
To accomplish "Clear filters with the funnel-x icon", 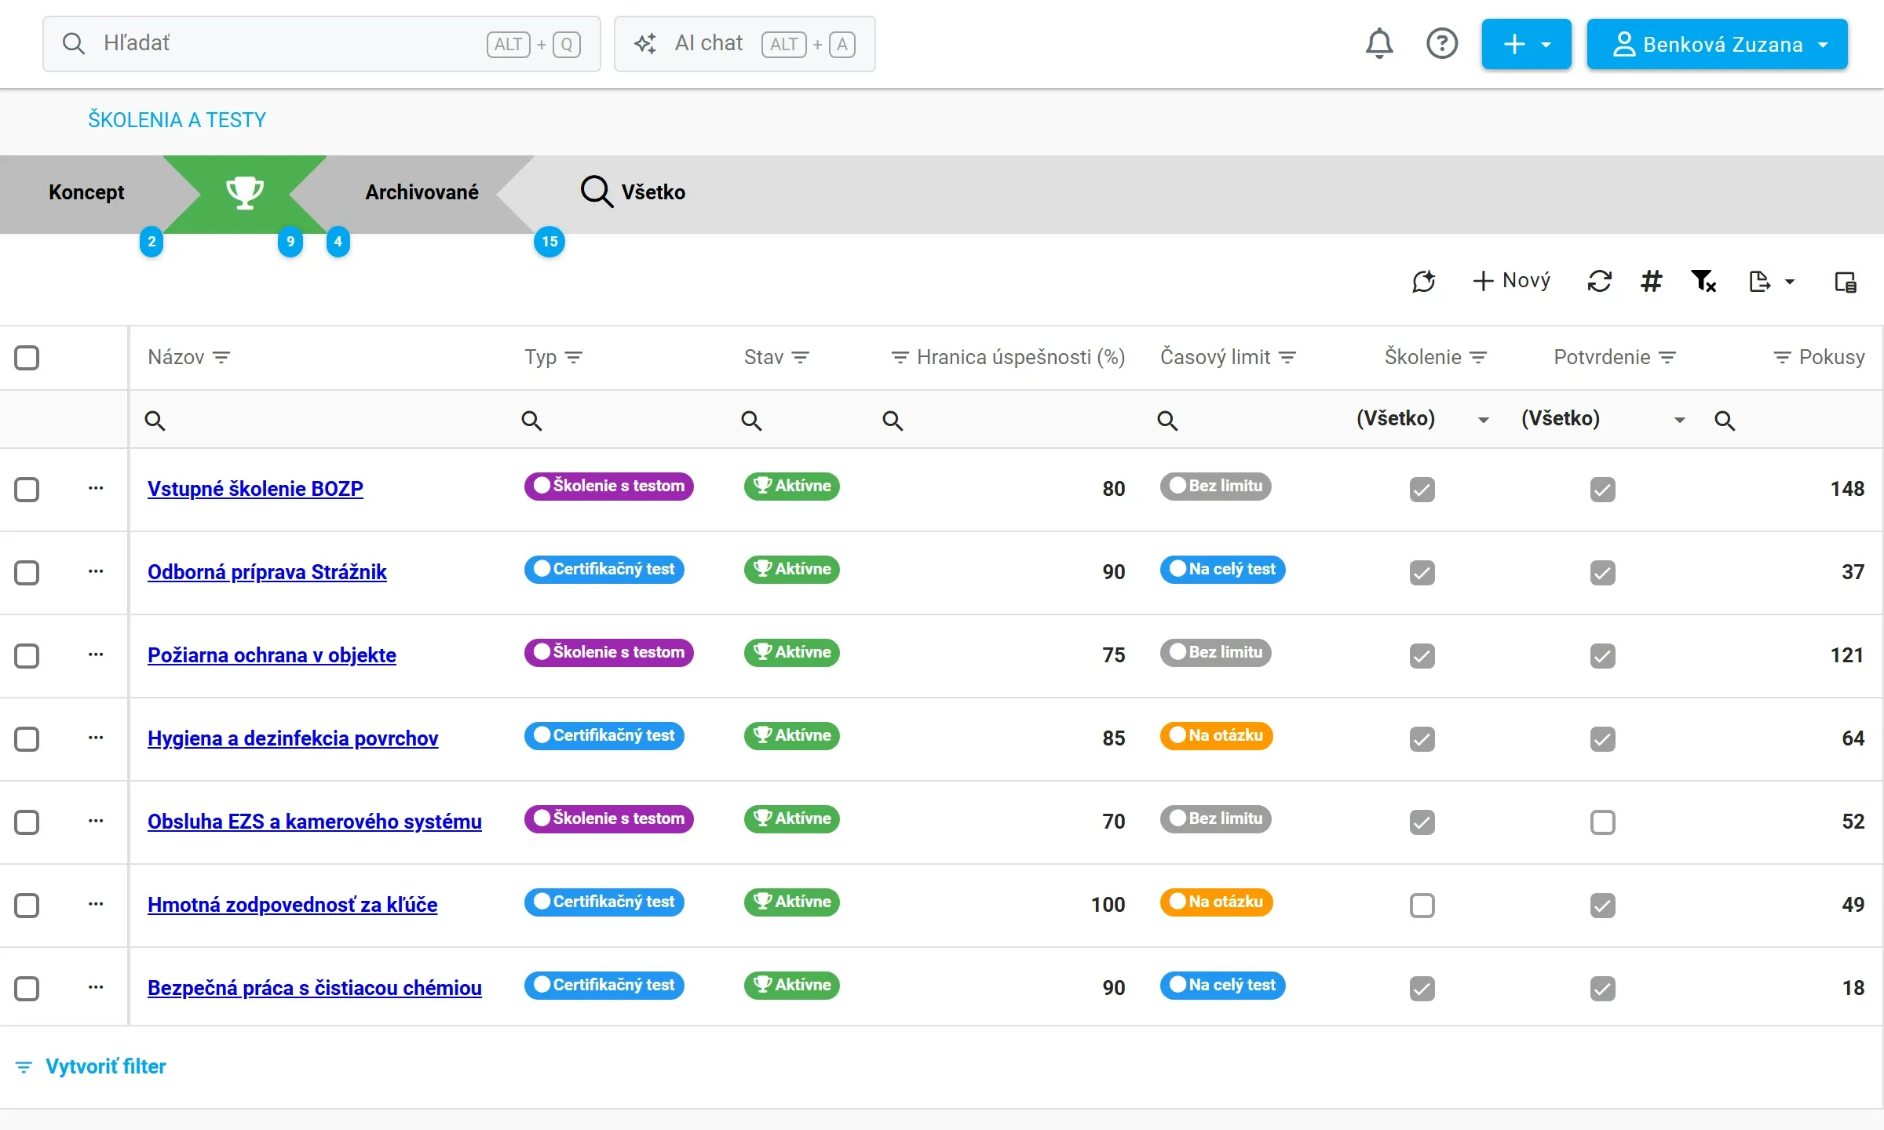I will tap(1703, 281).
